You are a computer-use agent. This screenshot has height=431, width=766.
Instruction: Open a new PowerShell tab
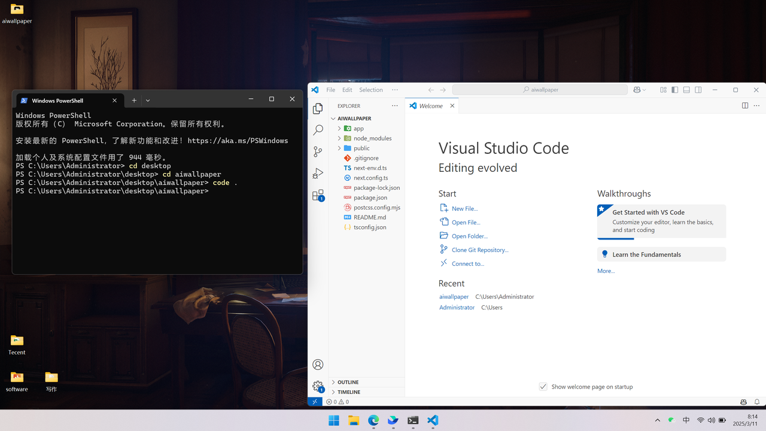tap(134, 101)
